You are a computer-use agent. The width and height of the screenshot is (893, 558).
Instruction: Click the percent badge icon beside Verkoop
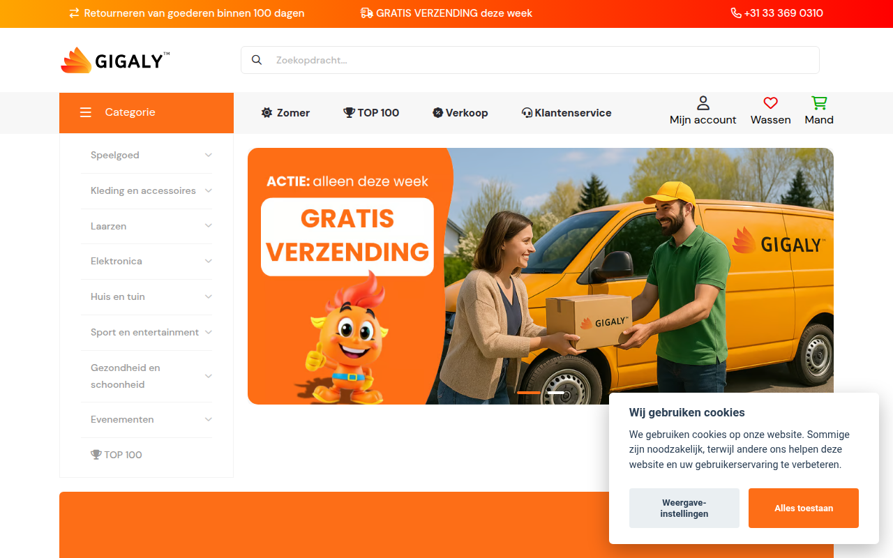tap(437, 112)
